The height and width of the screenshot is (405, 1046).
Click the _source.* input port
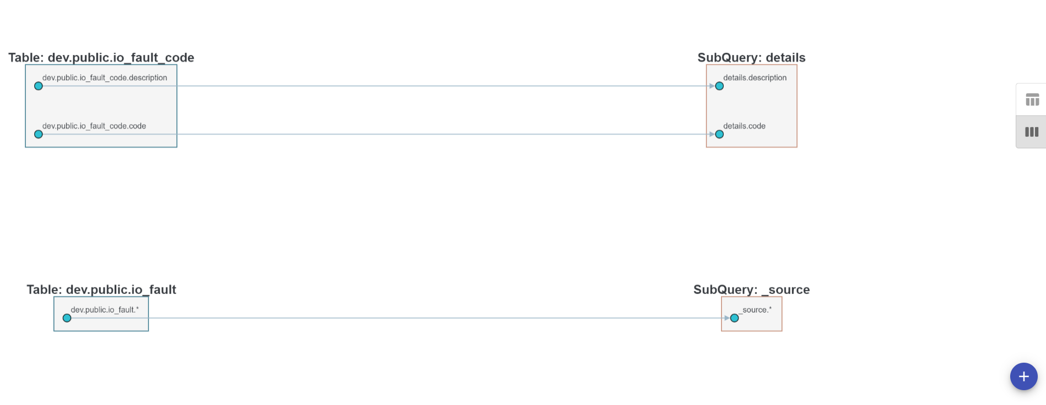pos(734,318)
